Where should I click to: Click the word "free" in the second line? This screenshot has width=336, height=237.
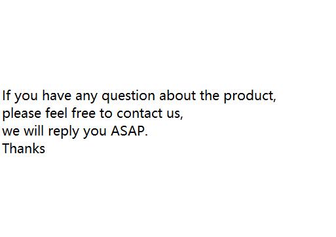83,113
